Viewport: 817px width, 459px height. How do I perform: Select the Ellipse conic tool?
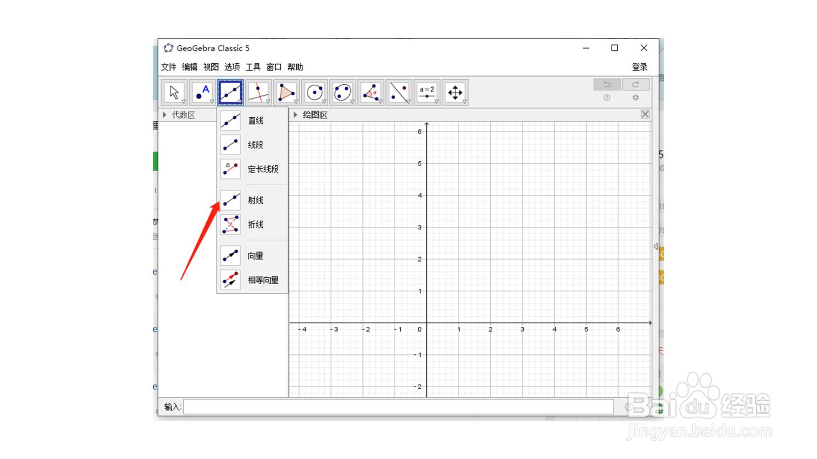pyautogui.click(x=343, y=92)
